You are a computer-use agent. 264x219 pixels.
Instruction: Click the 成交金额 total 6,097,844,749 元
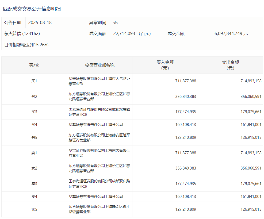[x=231, y=34]
